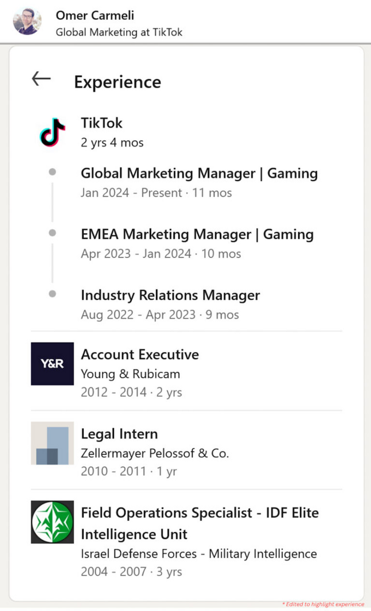Screen dimensions: 371x611
Task: Open the Omer Carmeli name link
Action: [95, 15]
